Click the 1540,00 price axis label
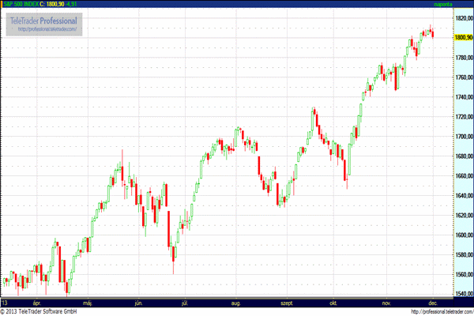Screen dimensions: 474x316 [x=464, y=294]
